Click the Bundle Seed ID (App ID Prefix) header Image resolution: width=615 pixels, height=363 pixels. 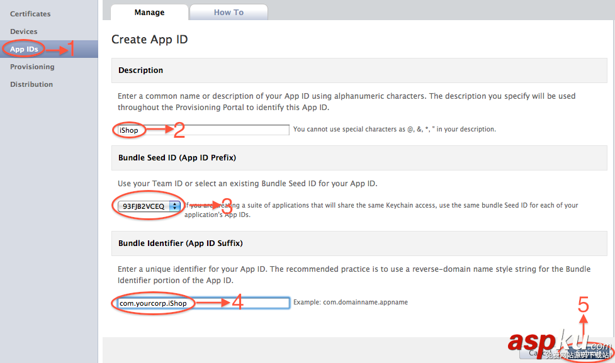(x=178, y=157)
